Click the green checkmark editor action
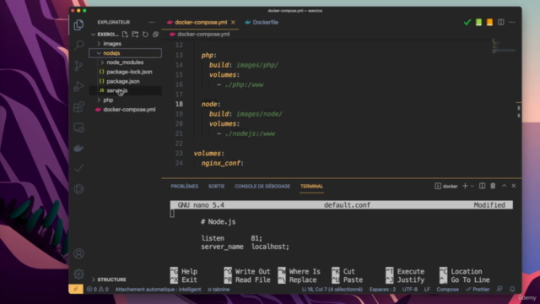This screenshot has height=304, width=540. click(467, 23)
